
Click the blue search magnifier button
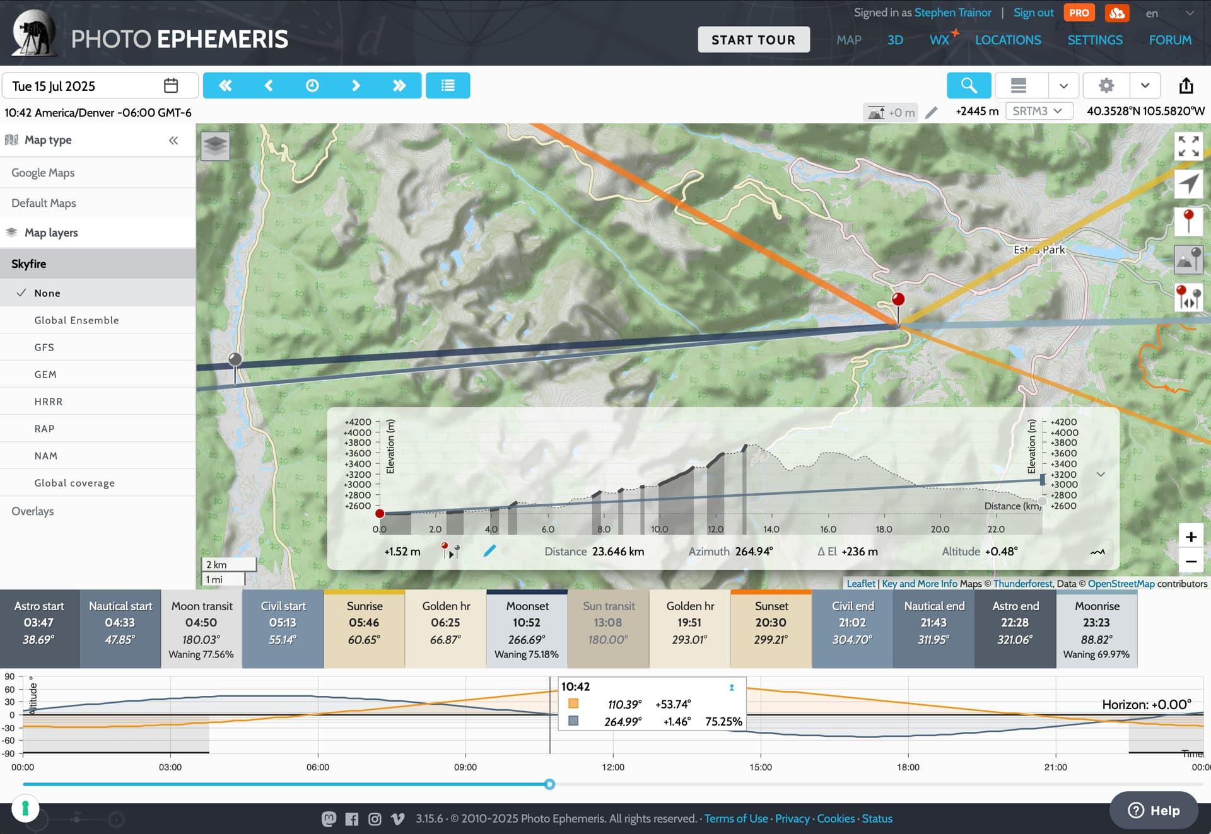click(x=969, y=86)
